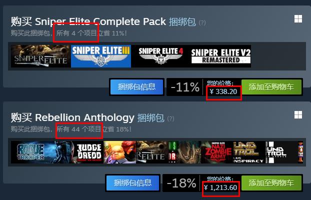Screen dimensions: 311x200
Task: Click the Windows platform icon for Sniper Elite pack
Action: [298, 19]
